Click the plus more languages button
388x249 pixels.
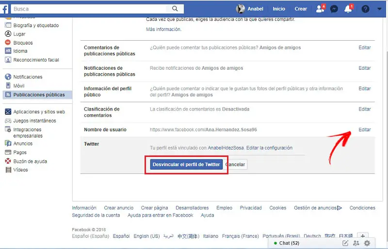(362, 236)
